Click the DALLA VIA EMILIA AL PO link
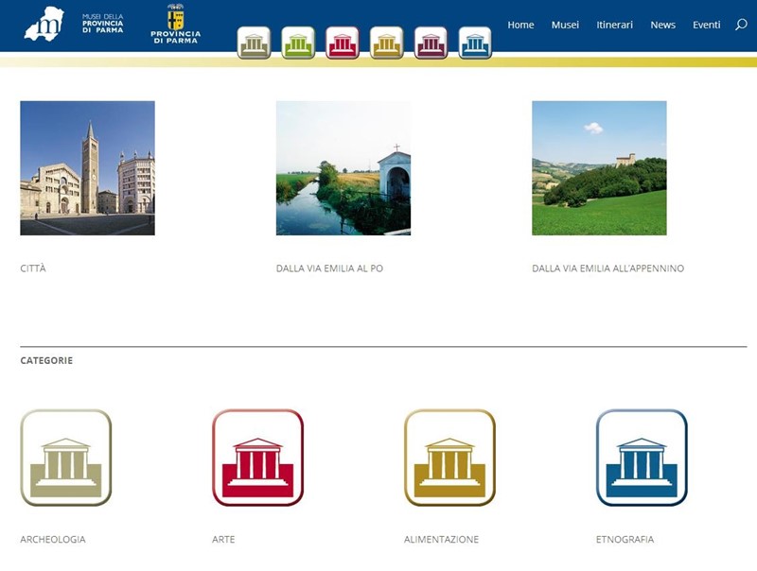Viewport: 757px width, 571px height. (329, 268)
